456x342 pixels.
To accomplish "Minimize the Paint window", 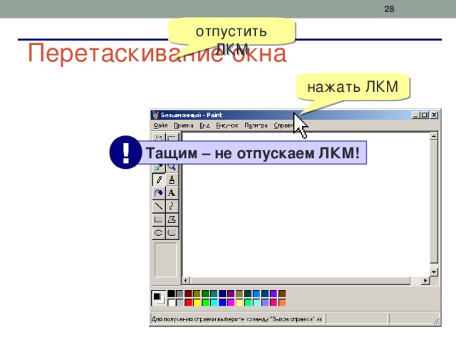I will pyautogui.click(x=415, y=115).
